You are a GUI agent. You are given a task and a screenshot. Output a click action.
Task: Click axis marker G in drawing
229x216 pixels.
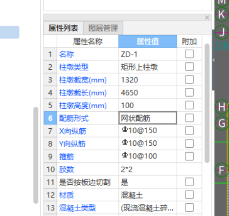tap(222, 123)
